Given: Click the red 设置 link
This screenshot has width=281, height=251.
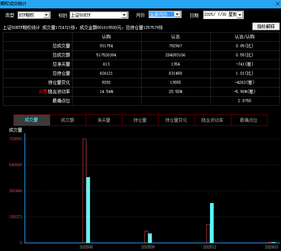Looking at the screenshot, I should (43, 92).
